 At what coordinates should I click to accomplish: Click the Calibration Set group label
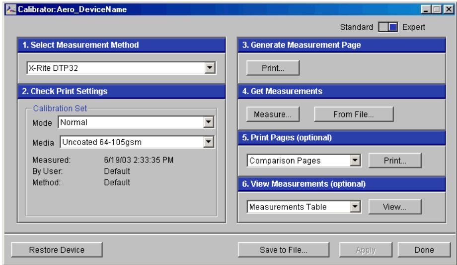[x=60, y=108]
